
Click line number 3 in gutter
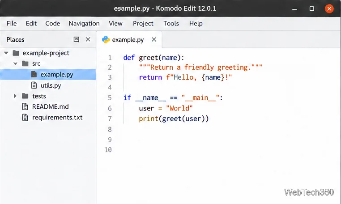click(x=110, y=77)
